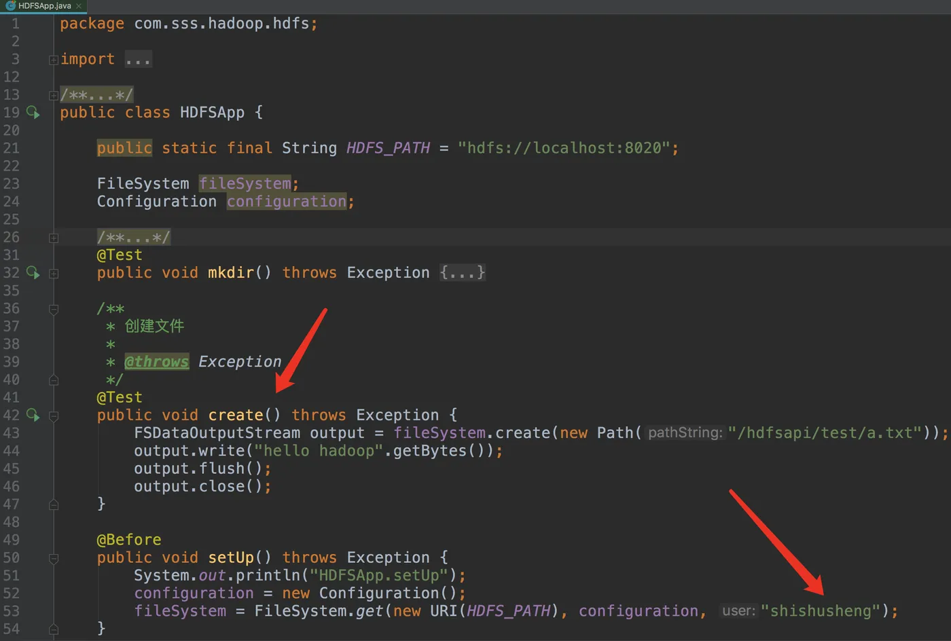
Task: Click the @Test annotation above create
Action: point(120,397)
